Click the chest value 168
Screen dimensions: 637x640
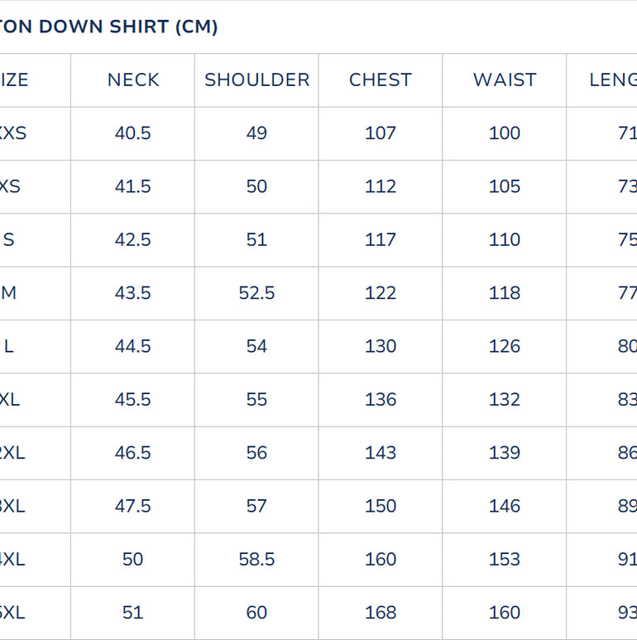point(381,613)
